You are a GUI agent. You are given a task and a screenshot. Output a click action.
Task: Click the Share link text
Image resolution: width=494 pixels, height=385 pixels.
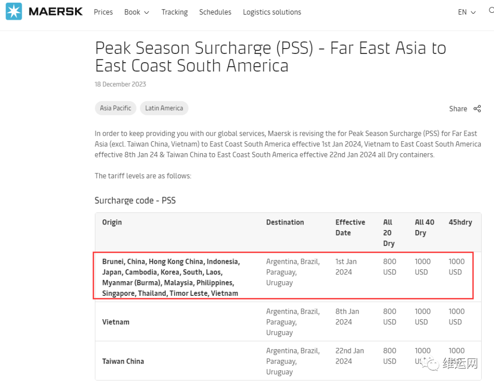pos(458,109)
